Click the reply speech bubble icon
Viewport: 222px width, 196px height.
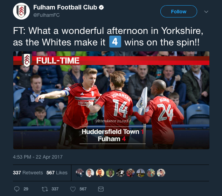click(x=17, y=189)
